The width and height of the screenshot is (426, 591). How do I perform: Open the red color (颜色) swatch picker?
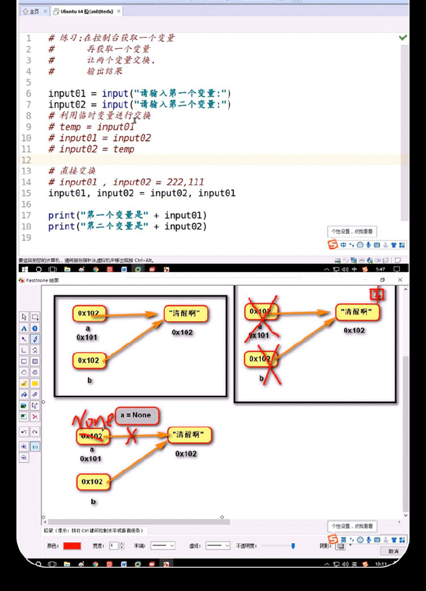click(72, 546)
